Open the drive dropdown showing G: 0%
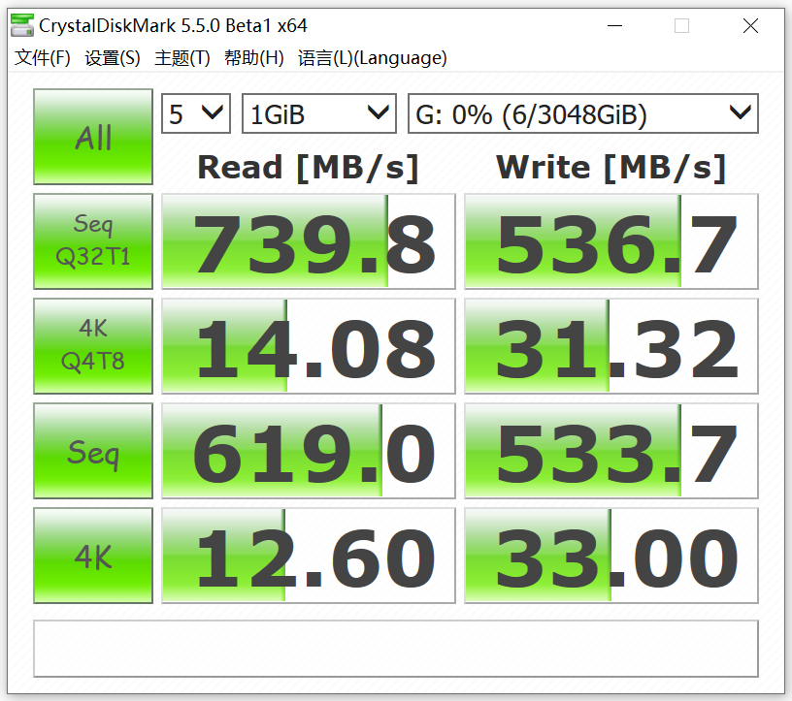The image size is (792, 701). click(x=583, y=113)
